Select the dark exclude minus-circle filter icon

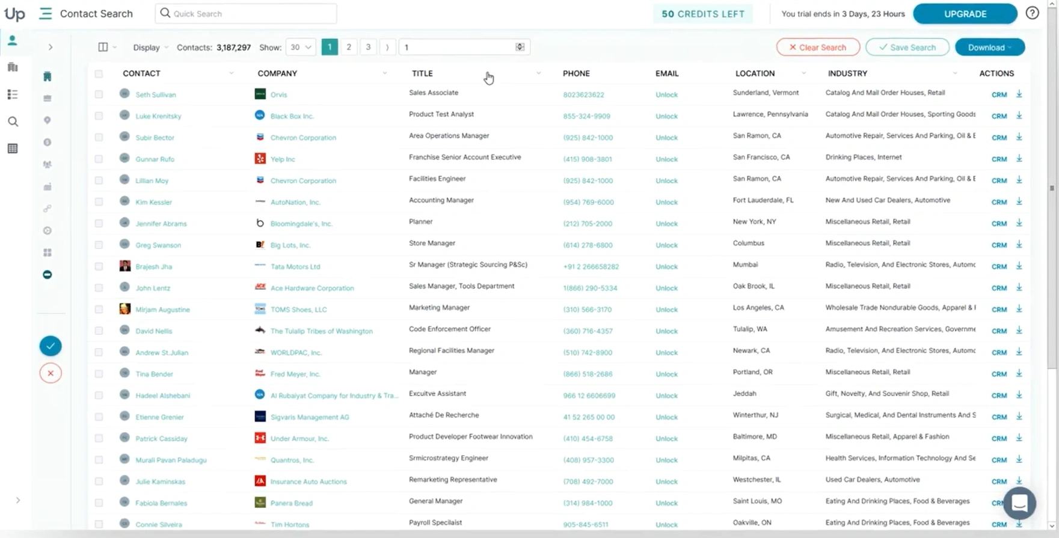[x=48, y=275]
